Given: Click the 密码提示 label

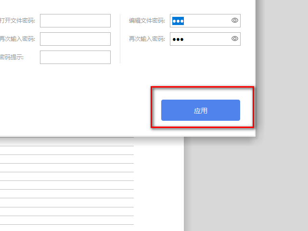Looking at the screenshot, I should (12, 57).
